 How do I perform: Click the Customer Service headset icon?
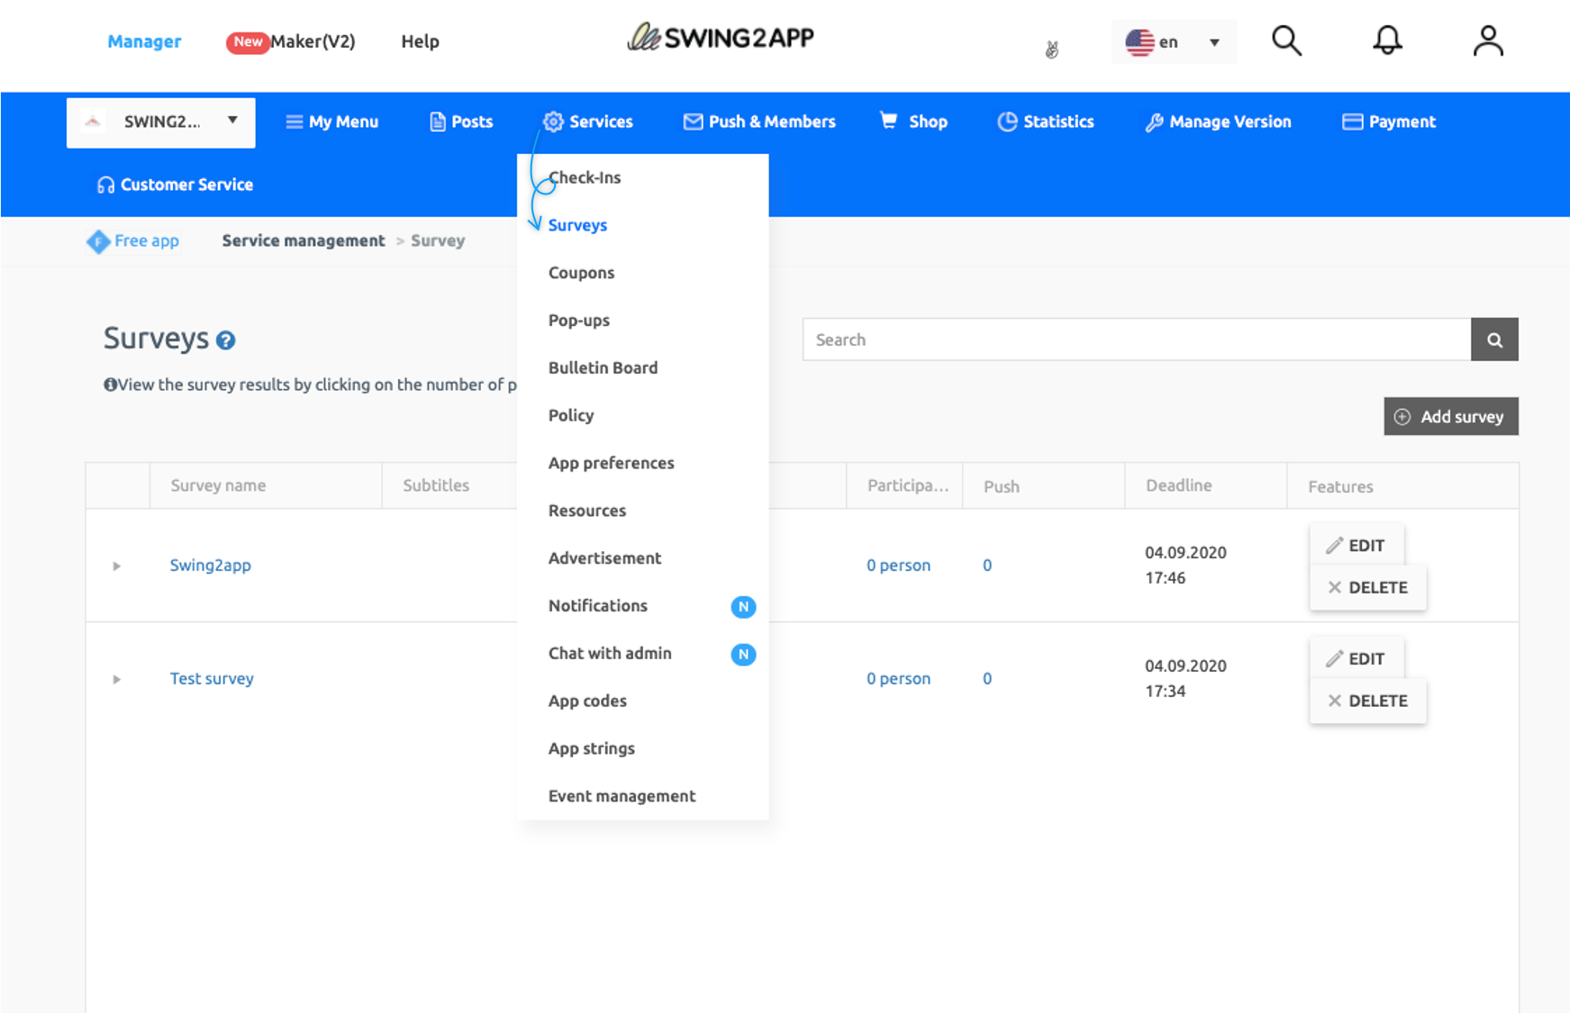pyautogui.click(x=105, y=185)
